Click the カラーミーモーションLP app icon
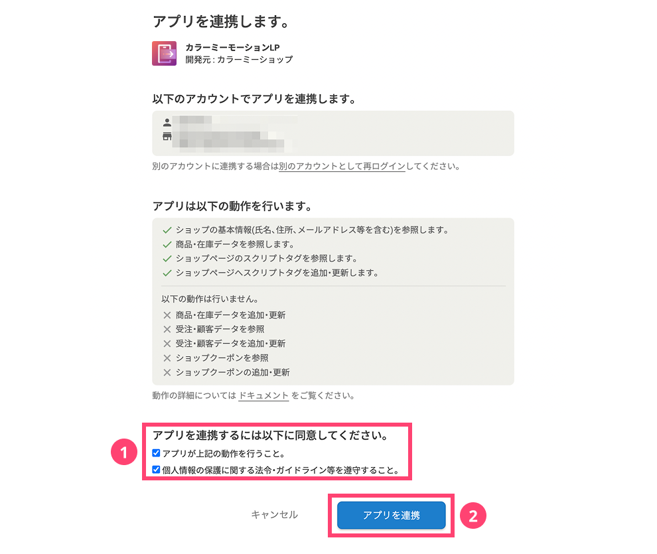Viewport: 657px width, 554px height. (x=164, y=54)
